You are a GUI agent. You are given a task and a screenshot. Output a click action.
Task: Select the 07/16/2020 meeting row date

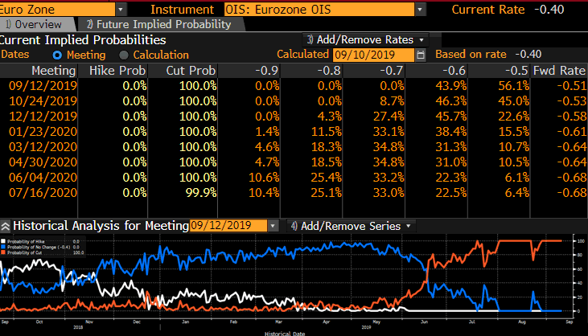(x=43, y=193)
